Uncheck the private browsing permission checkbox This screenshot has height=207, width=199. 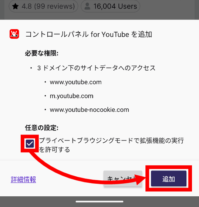coord(30,143)
